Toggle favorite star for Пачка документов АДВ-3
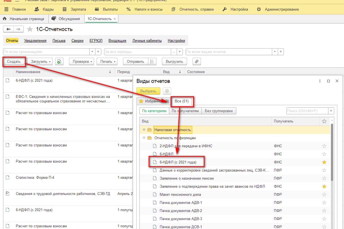The height and width of the screenshot is (229, 344). click(x=324, y=219)
